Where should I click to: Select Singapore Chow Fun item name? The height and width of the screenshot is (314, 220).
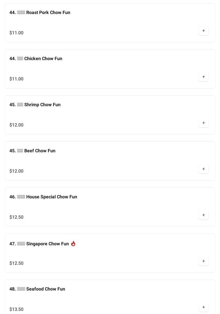[x=39, y=244]
